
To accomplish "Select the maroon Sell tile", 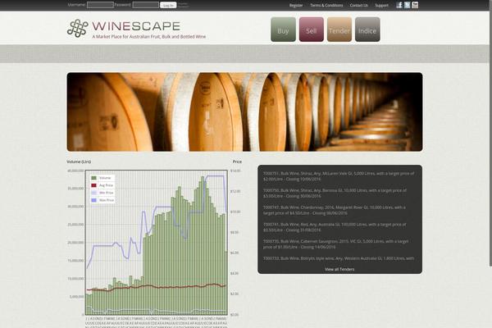I will click(x=312, y=30).
